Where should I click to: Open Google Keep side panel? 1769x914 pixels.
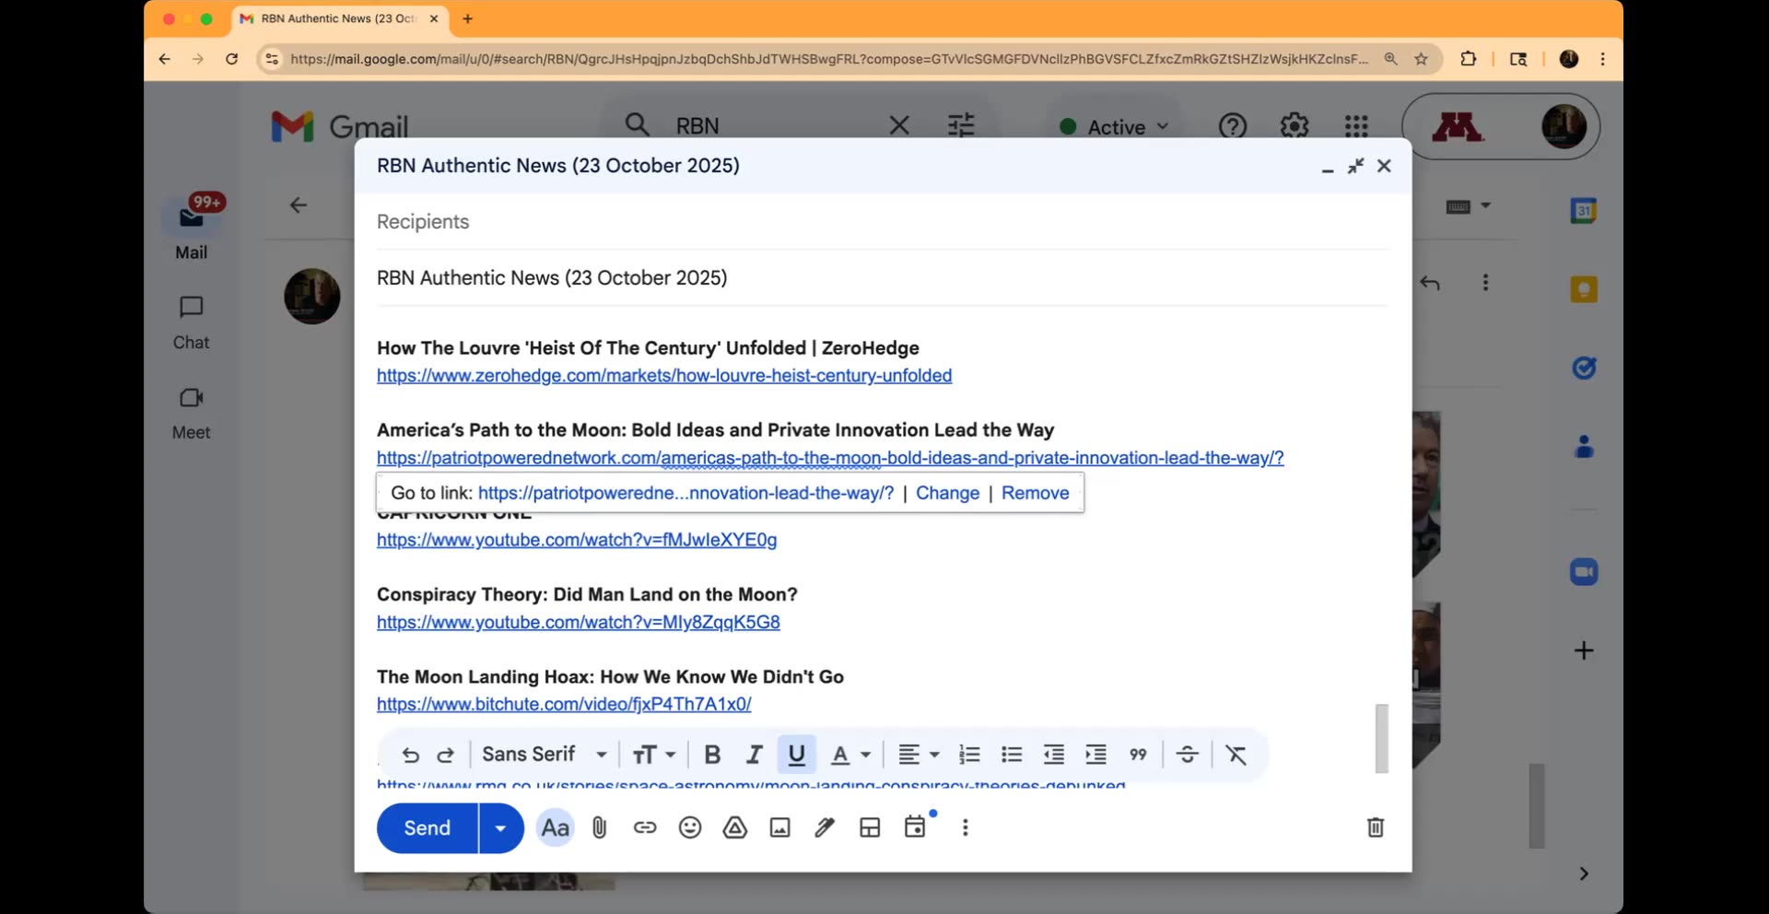pyautogui.click(x=1584, y=289)
